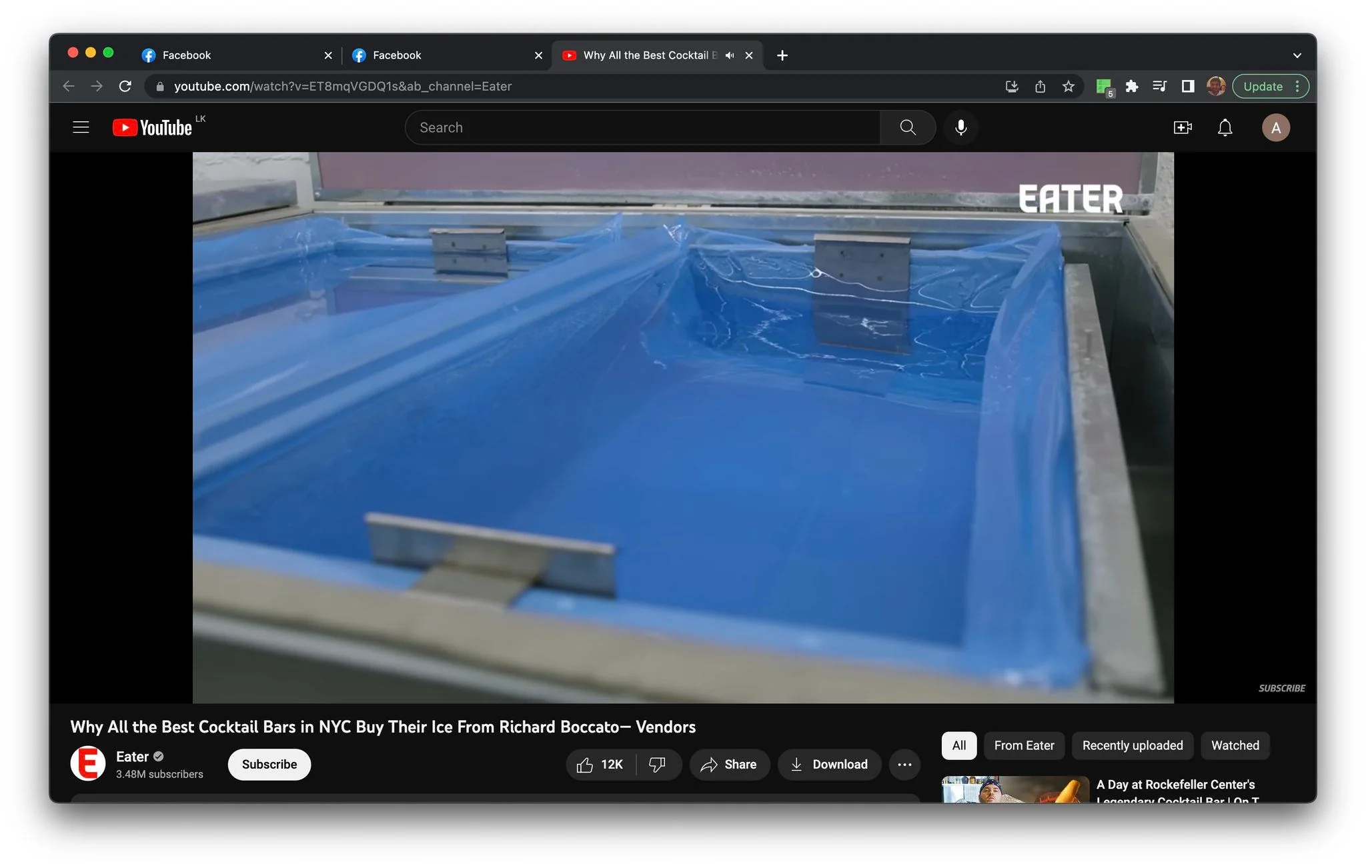Open the Rockefeller Center video thumbnail
The image size is (1366, 868).
(1015, 789)
